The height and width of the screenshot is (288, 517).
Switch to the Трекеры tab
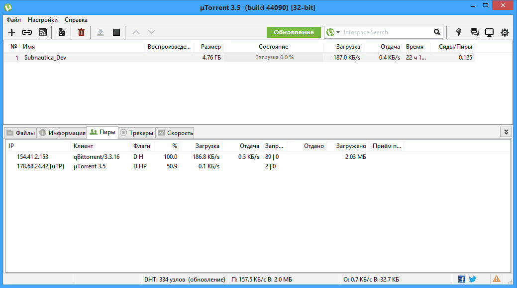[137, 133]
